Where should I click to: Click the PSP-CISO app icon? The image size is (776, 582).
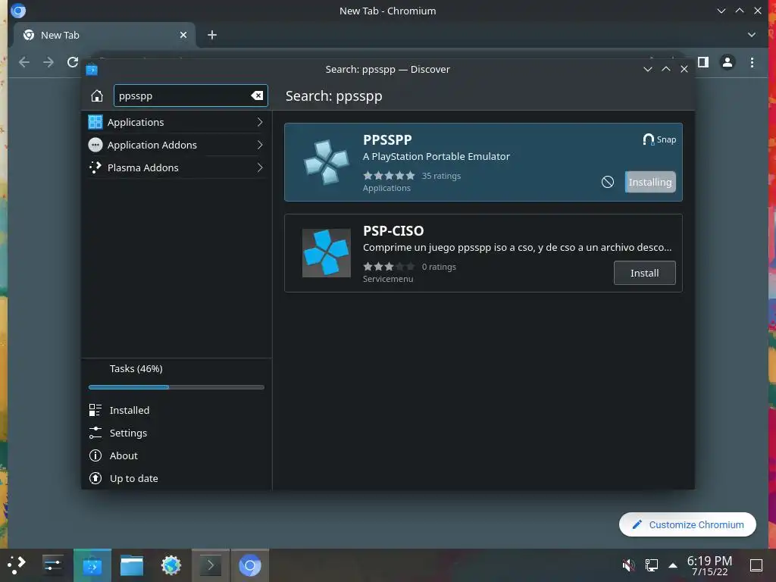coord(326,253)
